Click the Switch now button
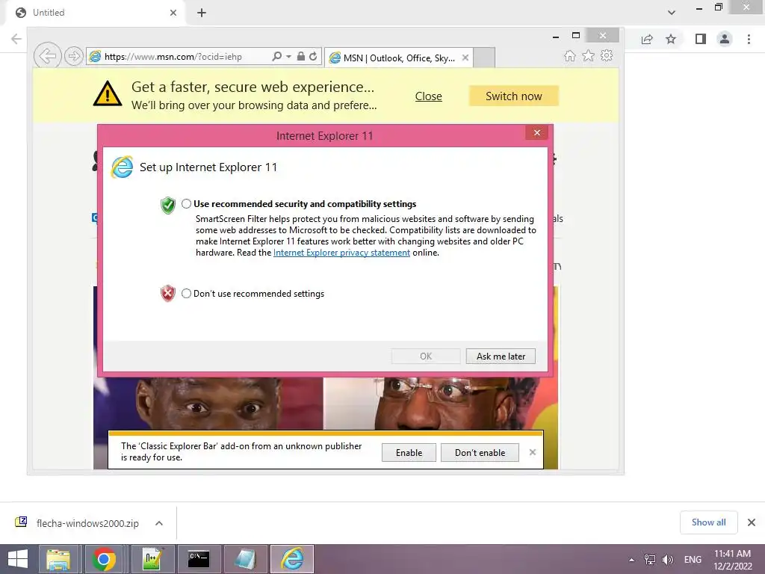The image size is (765, 574). 514,96
